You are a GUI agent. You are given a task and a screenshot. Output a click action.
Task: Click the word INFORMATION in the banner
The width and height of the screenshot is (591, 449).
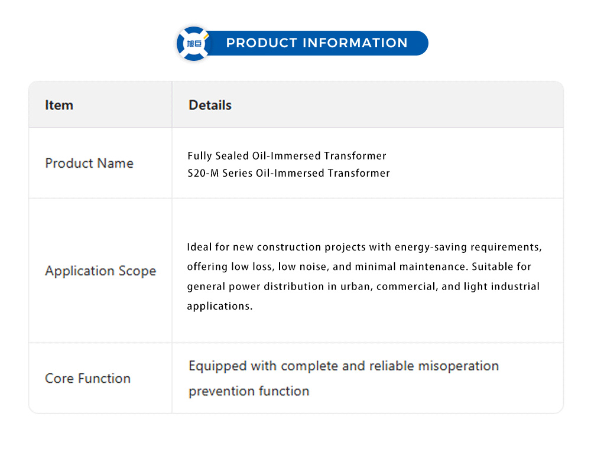(355, 43)
